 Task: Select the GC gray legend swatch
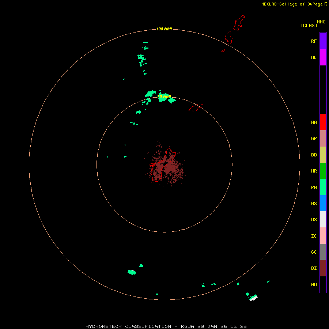pyautogui.click(x=323, y=252)
